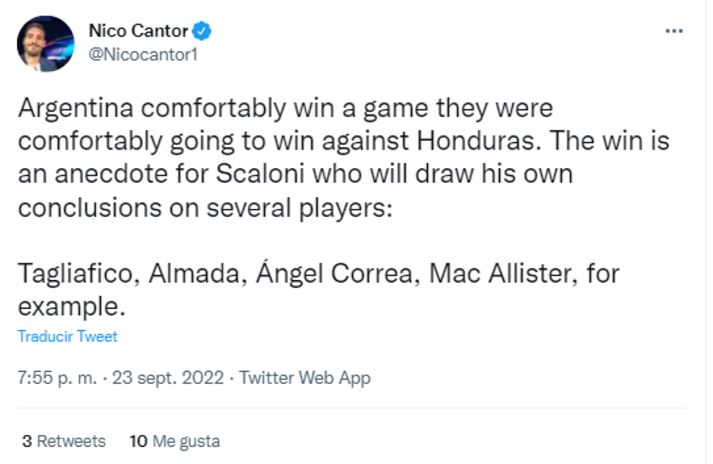
Task: Click the Traducir Tweet link
Action: [x=68, y=336]
